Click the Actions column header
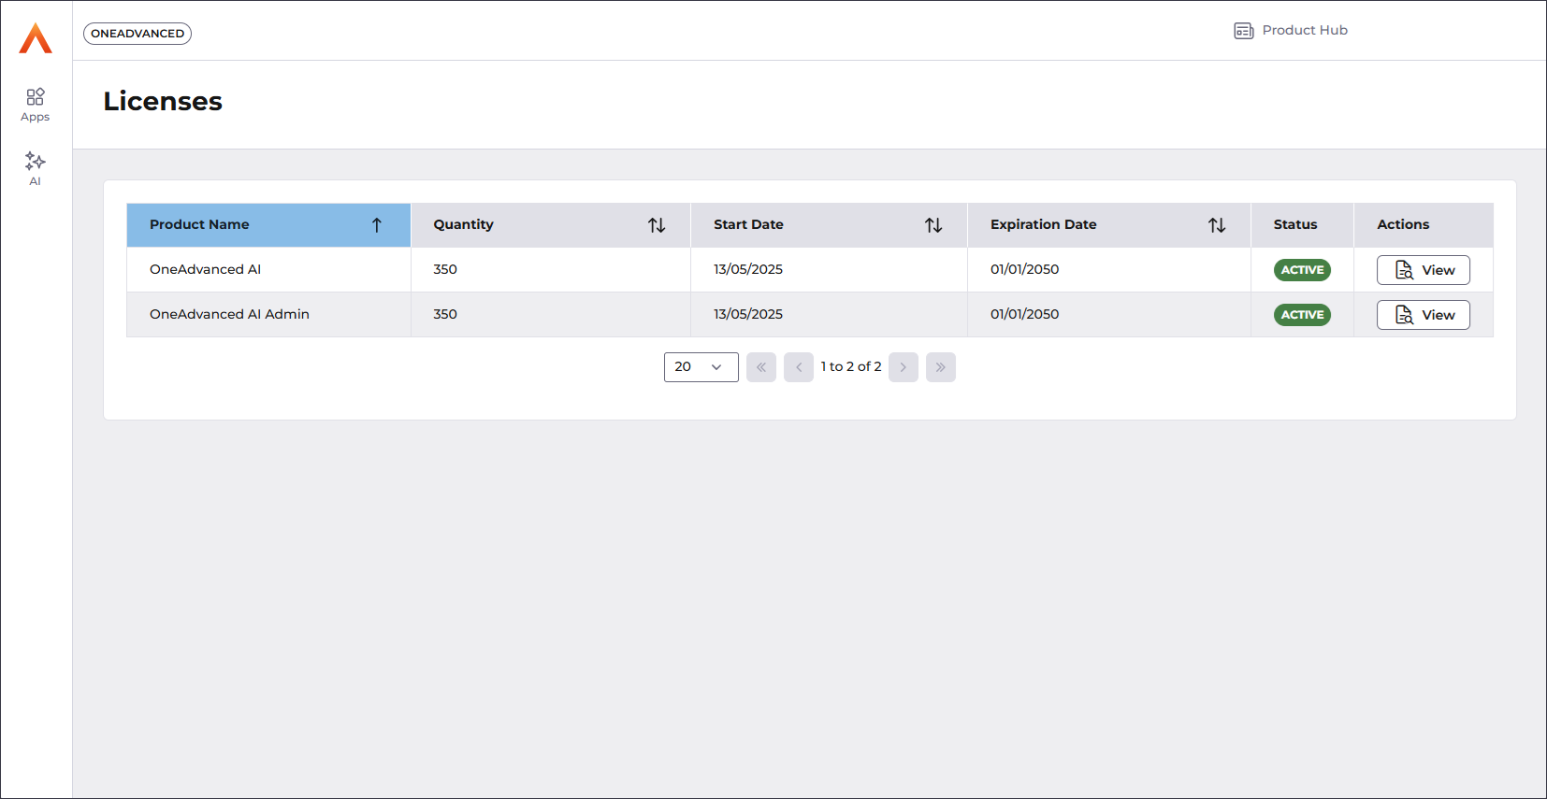The width and height of the screenshot is (1547, 799). (1423, 225)
